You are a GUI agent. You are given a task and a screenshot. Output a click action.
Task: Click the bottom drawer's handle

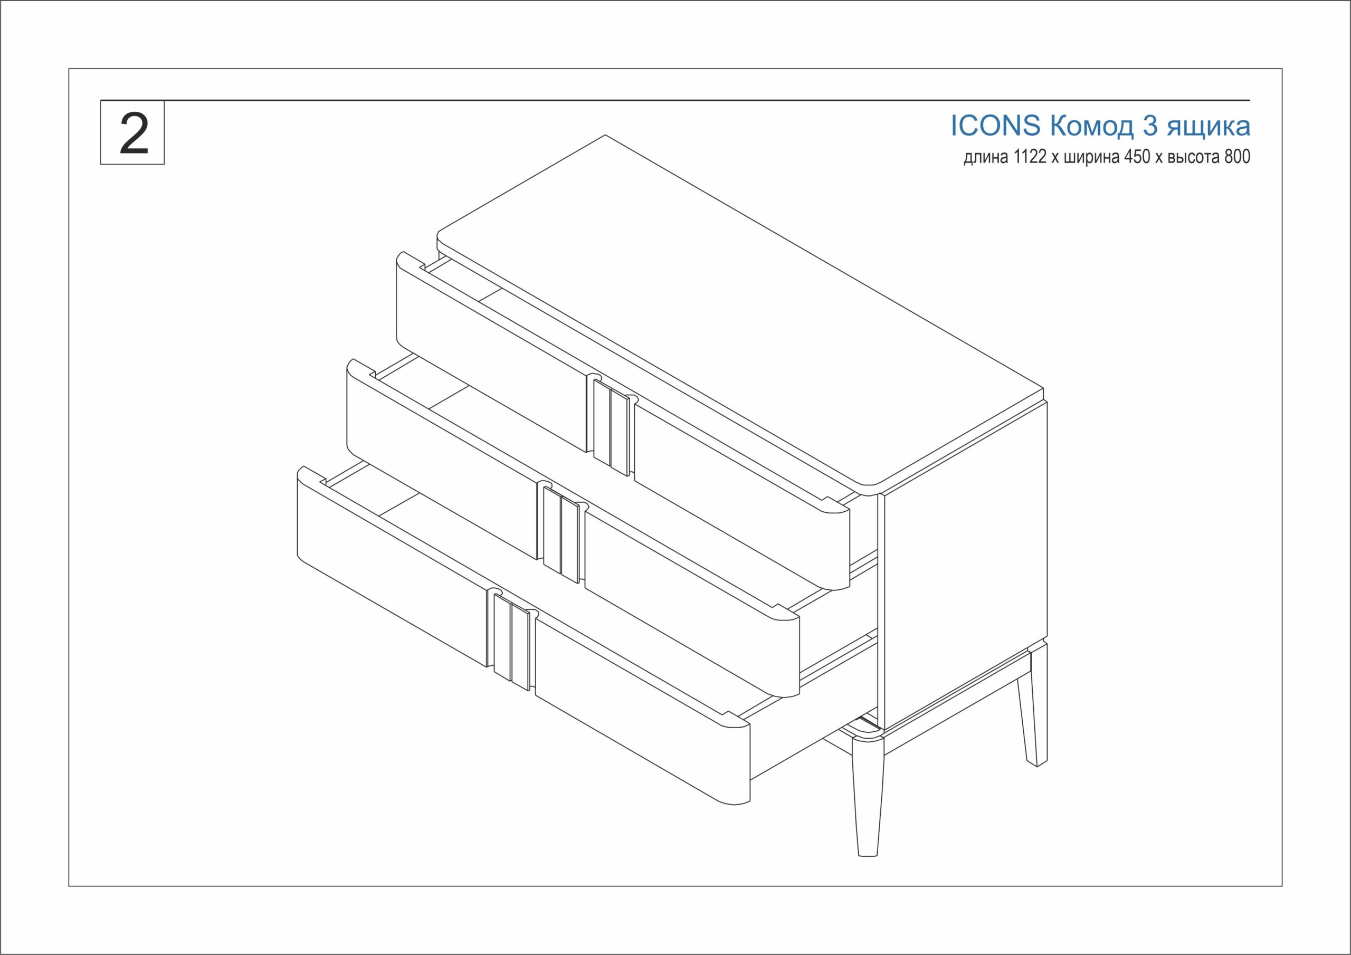513,642
